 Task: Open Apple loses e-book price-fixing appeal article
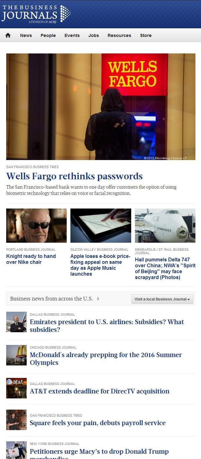click(x=100, y=265)
